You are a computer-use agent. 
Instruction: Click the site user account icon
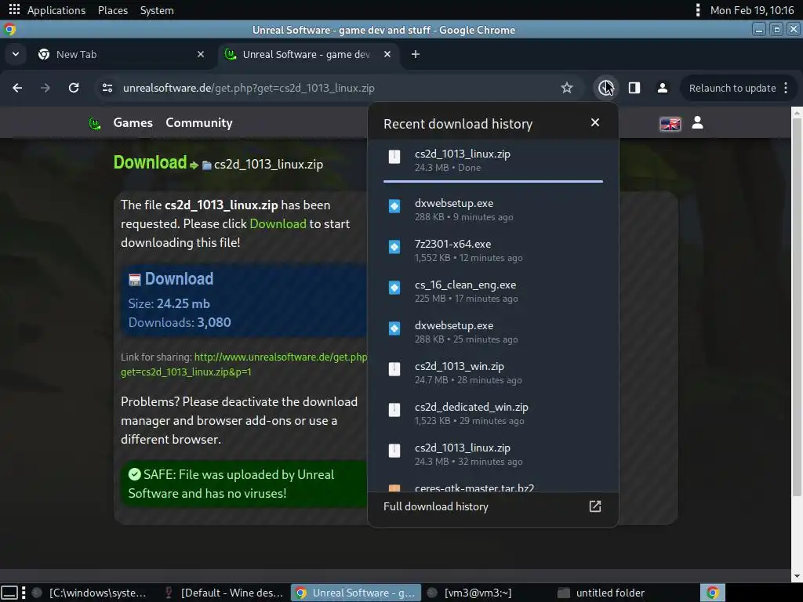point(697,123)
